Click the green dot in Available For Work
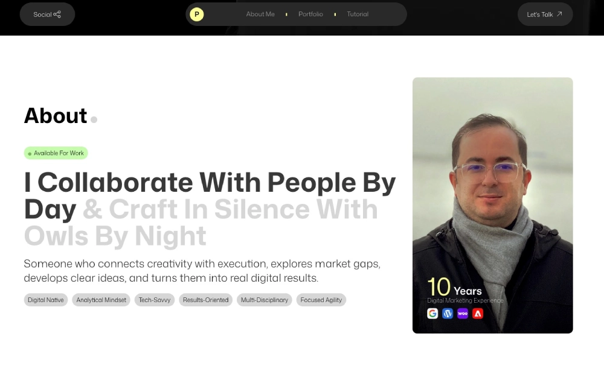604x392 pixels. coord(30,154)
